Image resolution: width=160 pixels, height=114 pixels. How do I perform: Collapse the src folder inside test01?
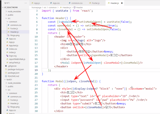coord(6,90)
